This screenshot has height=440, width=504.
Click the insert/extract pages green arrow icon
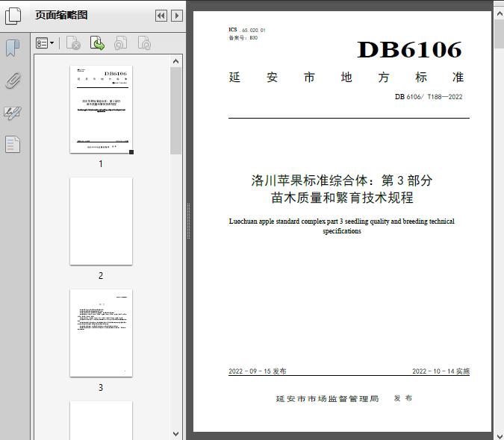coord(97,43)
